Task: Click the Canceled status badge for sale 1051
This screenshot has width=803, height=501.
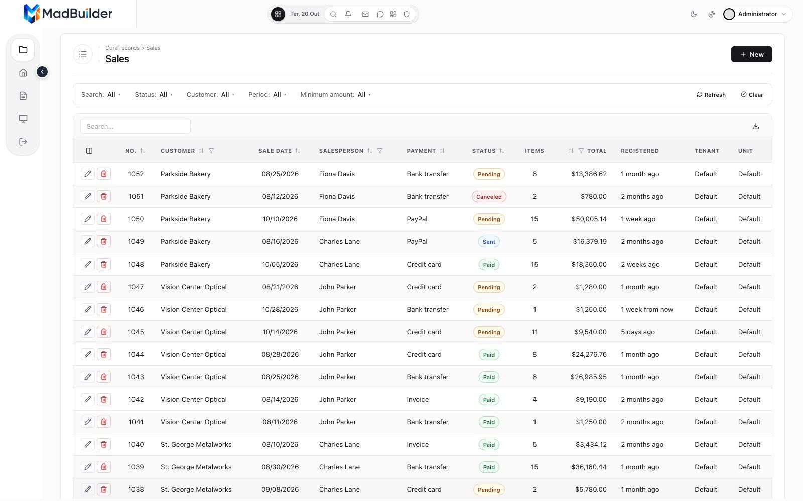Action: 489,197
